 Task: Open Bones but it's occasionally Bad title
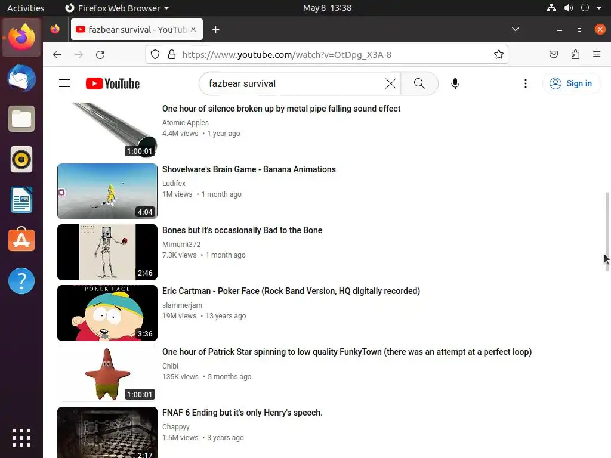click(242, 230)
